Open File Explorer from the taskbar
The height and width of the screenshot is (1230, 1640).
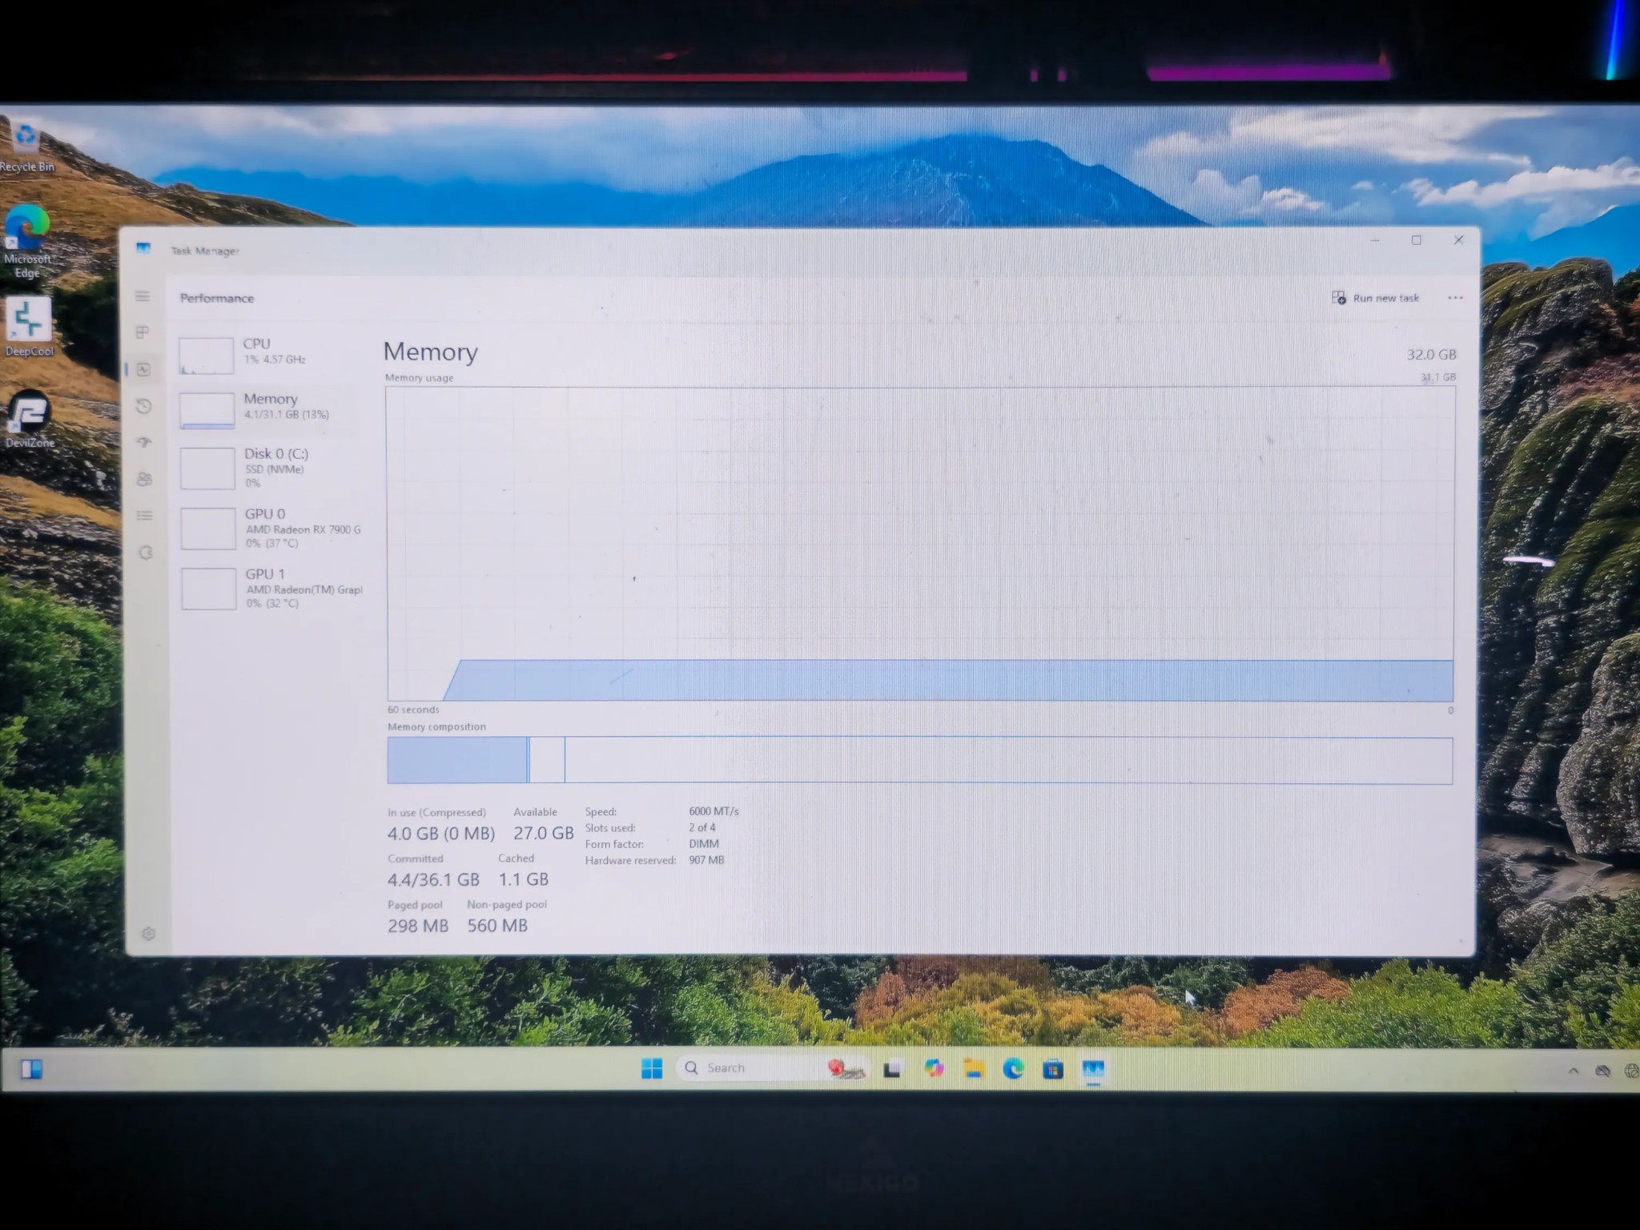click(973, 1068)
